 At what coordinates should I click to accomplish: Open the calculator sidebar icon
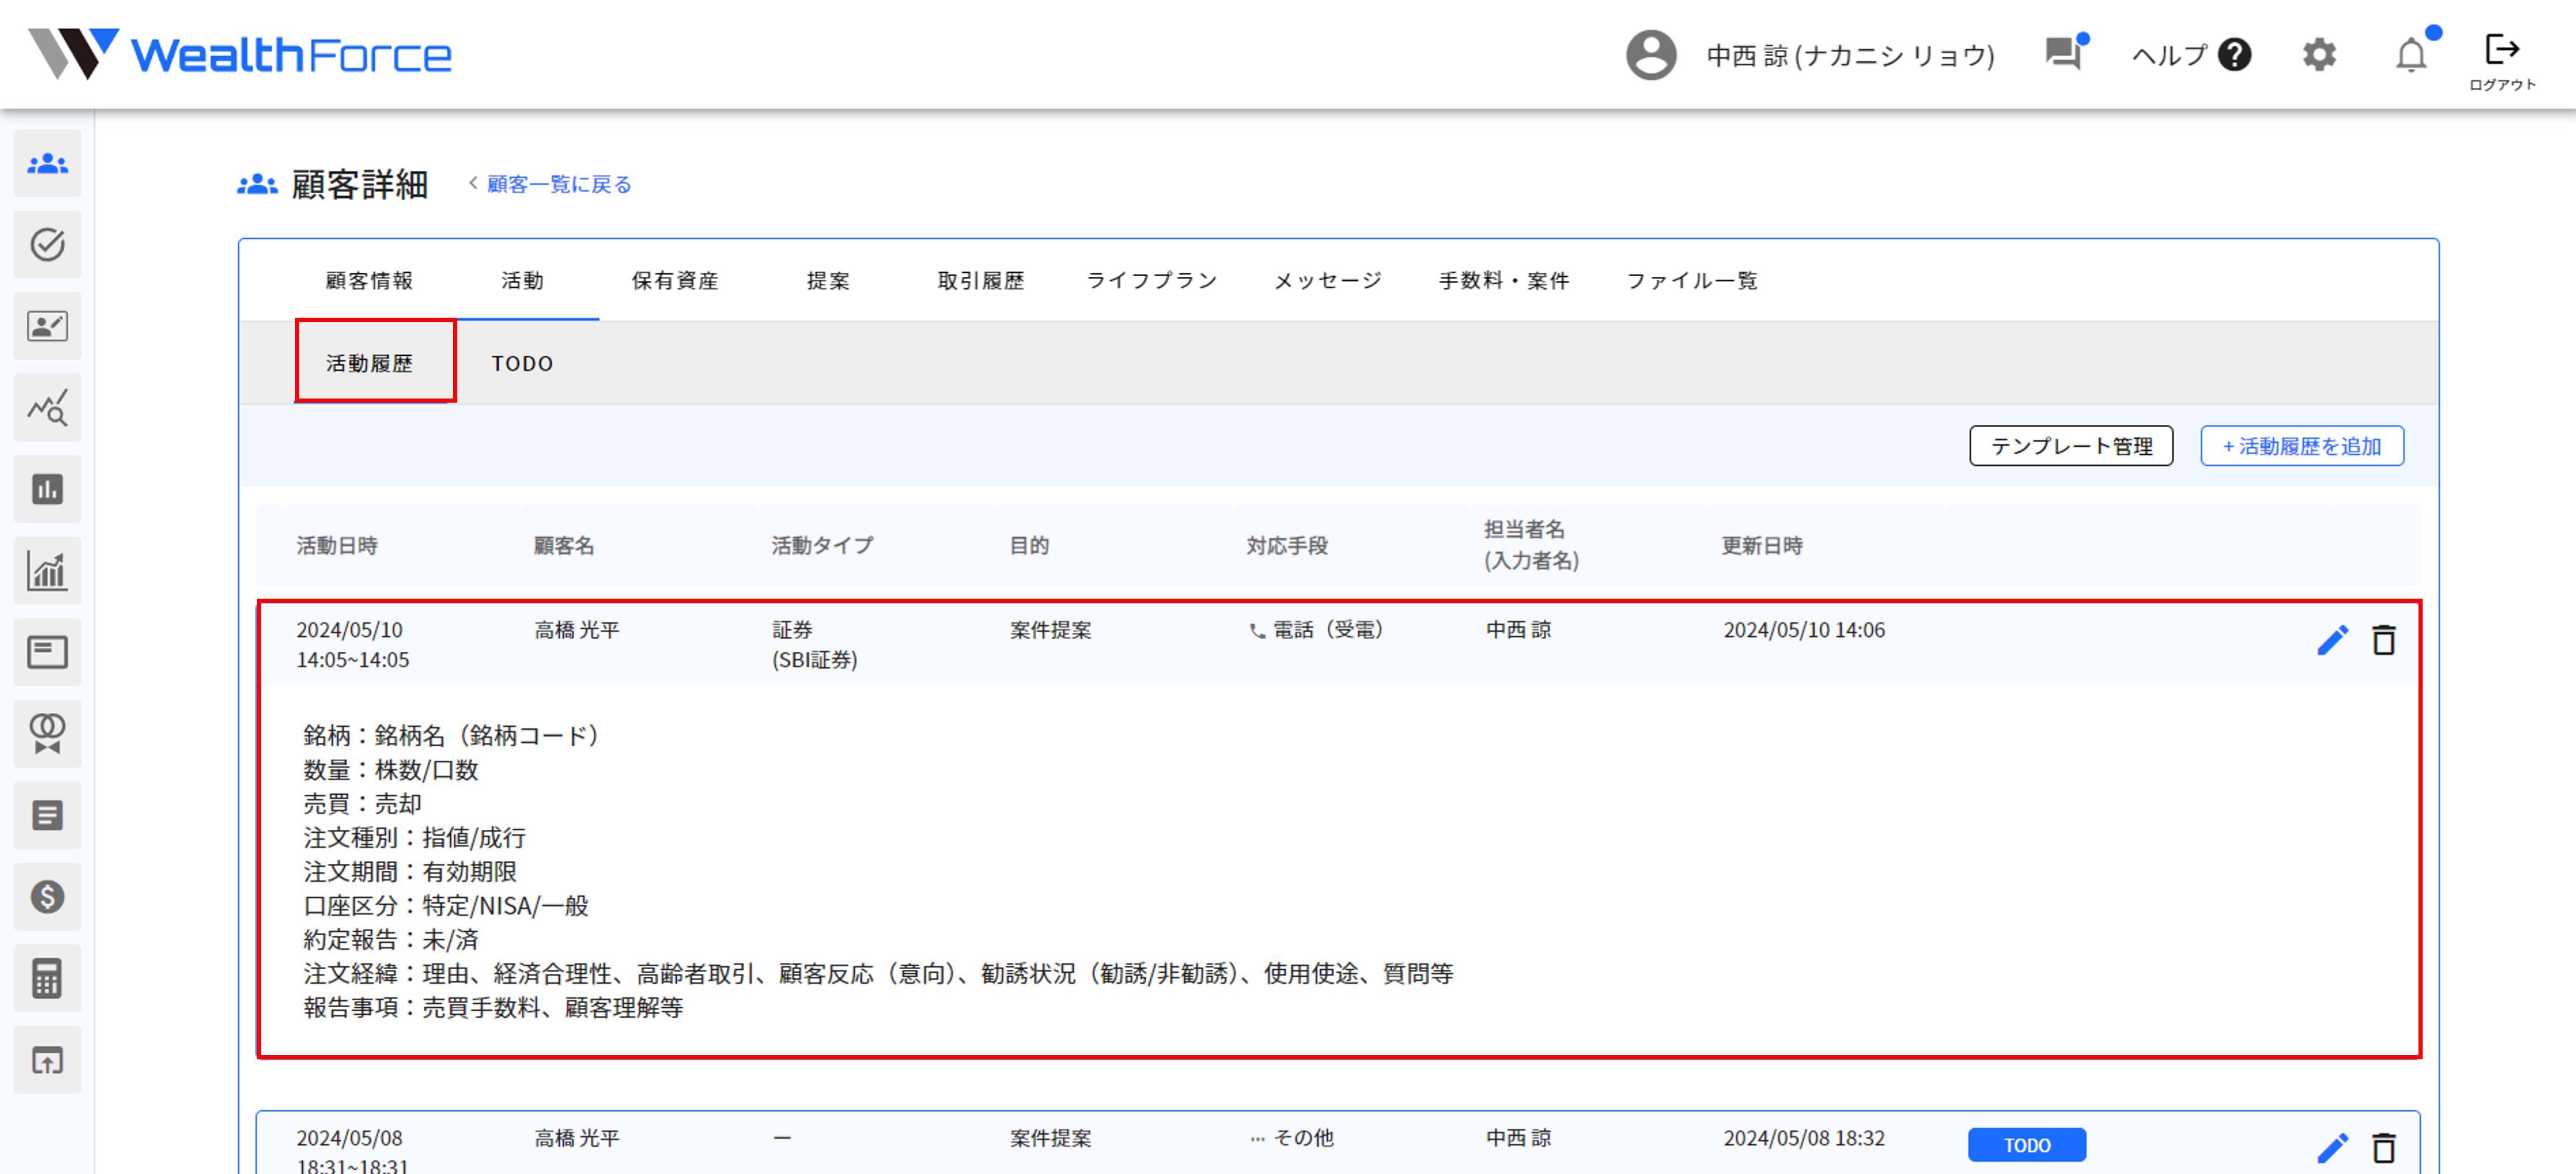tap(47, 978)
